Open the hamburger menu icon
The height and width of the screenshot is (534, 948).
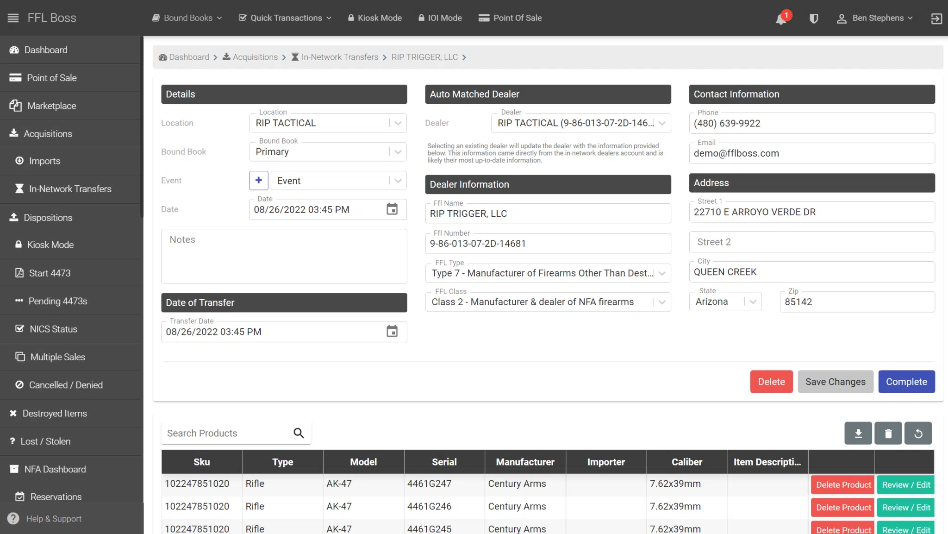pos(13,18)
